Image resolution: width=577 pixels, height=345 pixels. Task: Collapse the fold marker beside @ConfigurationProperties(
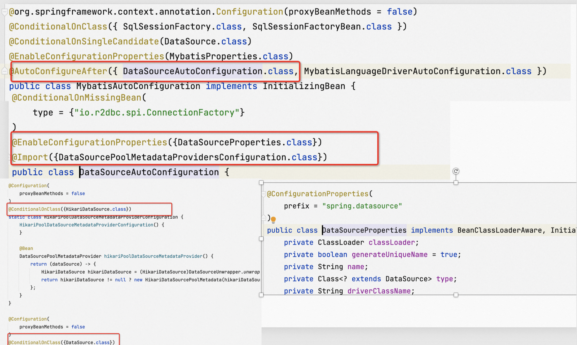[x=264, y=194]
